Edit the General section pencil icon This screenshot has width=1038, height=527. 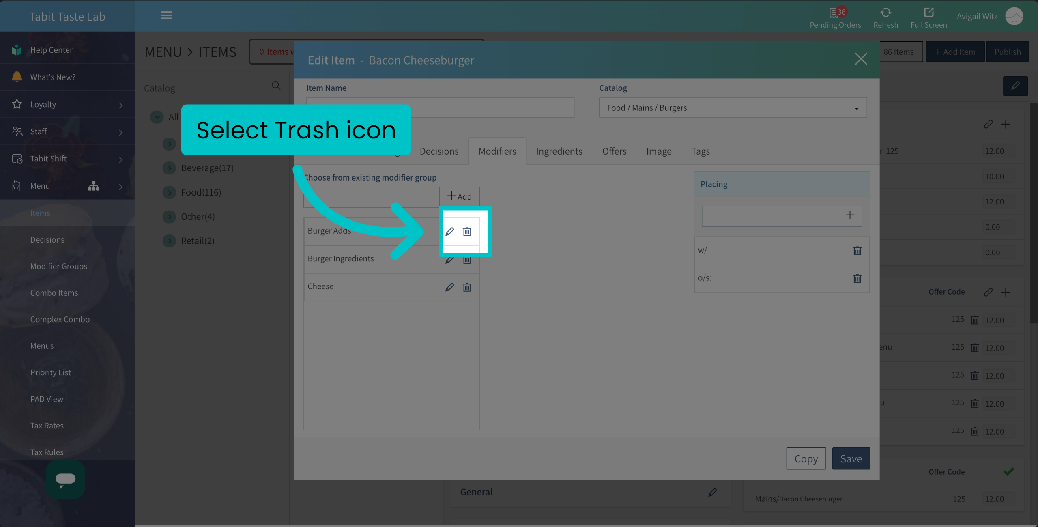point(712,492)
